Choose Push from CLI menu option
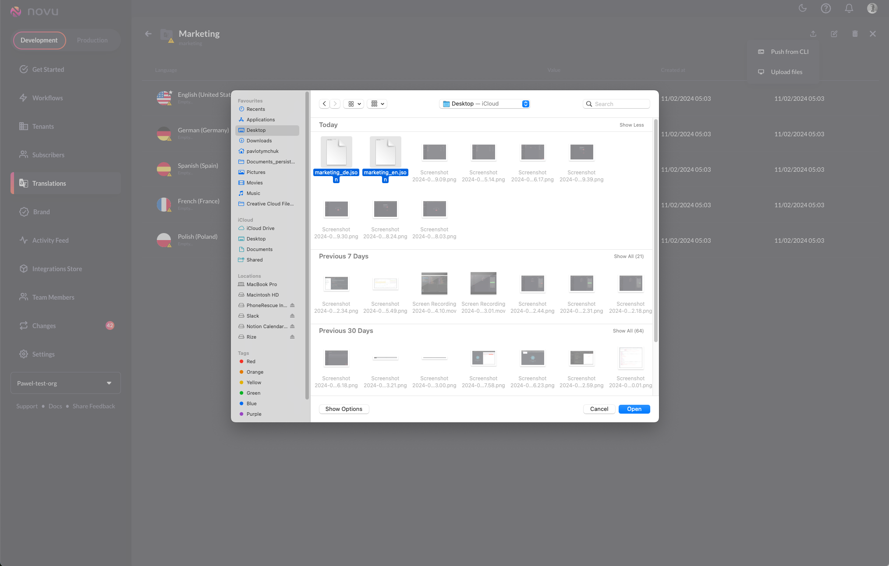 pos(789,52)
